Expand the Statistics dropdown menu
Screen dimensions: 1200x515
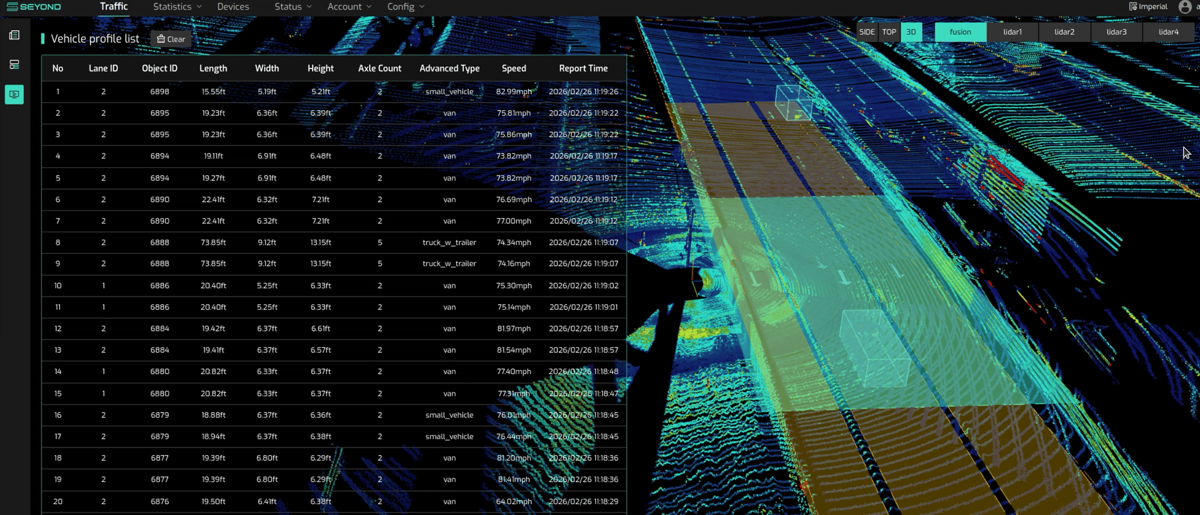[177, 7]
